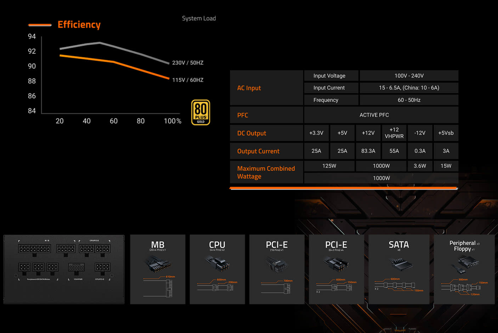Click the DC Output row header
Screen dimensions: 498x333
[251, 133]
